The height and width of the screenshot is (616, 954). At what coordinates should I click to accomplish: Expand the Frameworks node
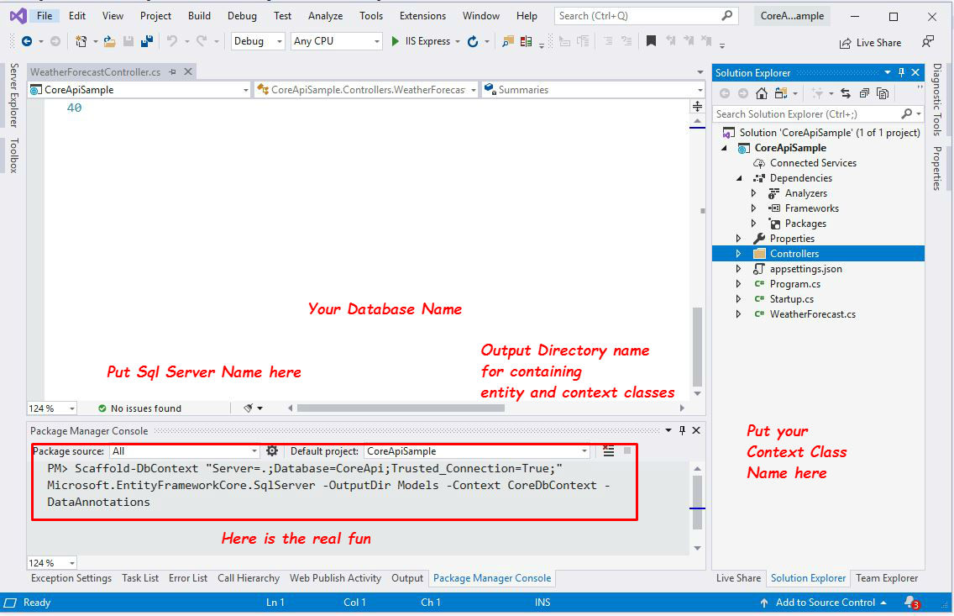[x=754, y=208]
